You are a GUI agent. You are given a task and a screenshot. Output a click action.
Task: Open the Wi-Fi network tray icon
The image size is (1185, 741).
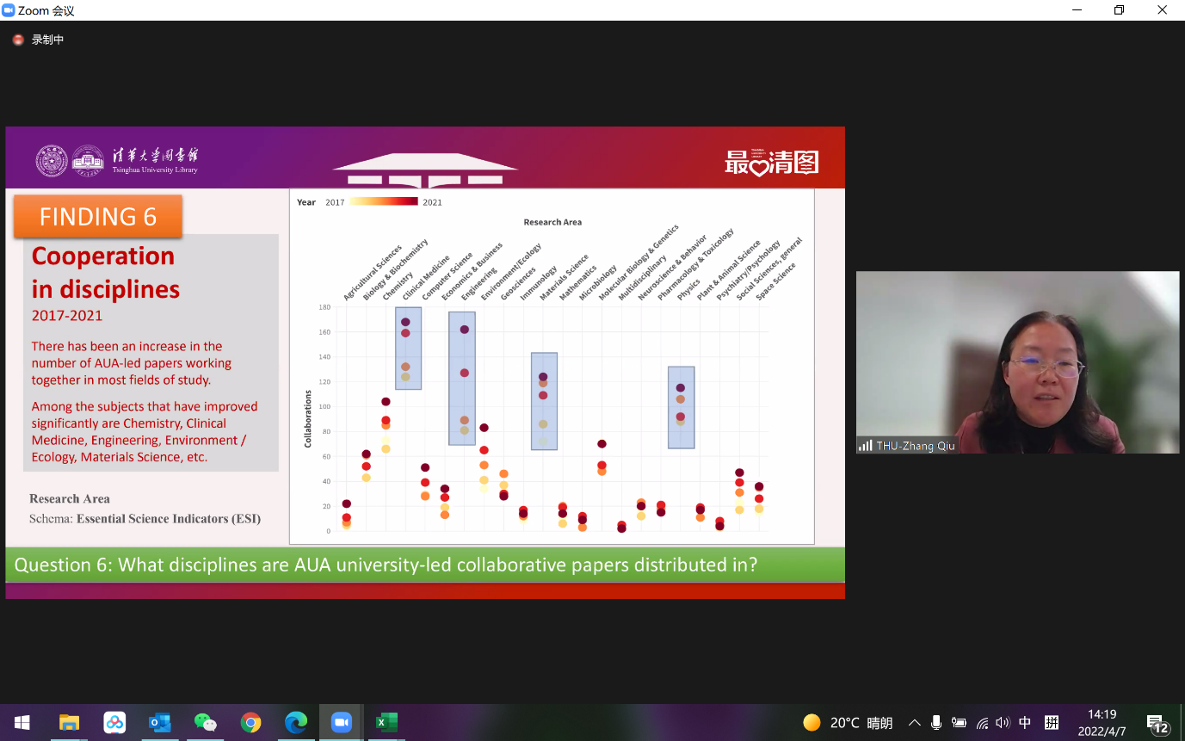[x=982, y=723]
